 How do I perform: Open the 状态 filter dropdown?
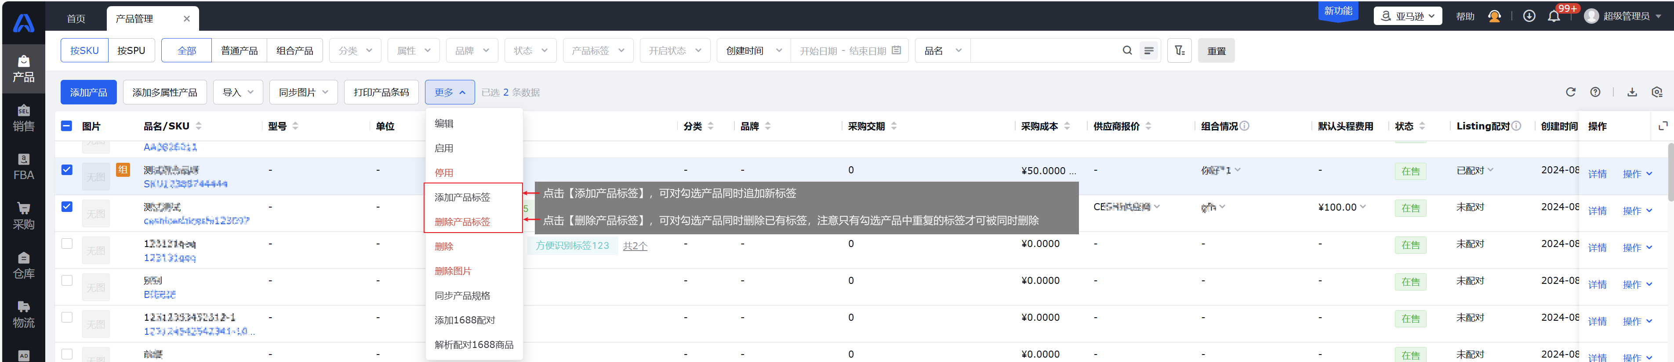[530, 50]
